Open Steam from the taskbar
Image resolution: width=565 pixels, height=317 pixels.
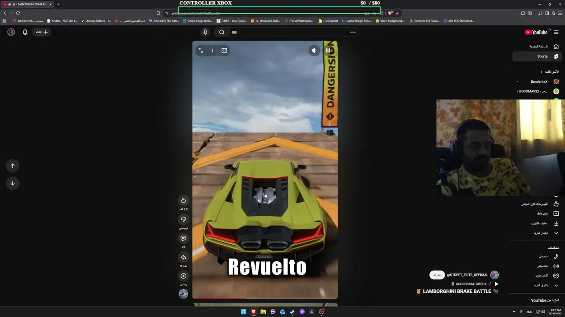[292, 312]
